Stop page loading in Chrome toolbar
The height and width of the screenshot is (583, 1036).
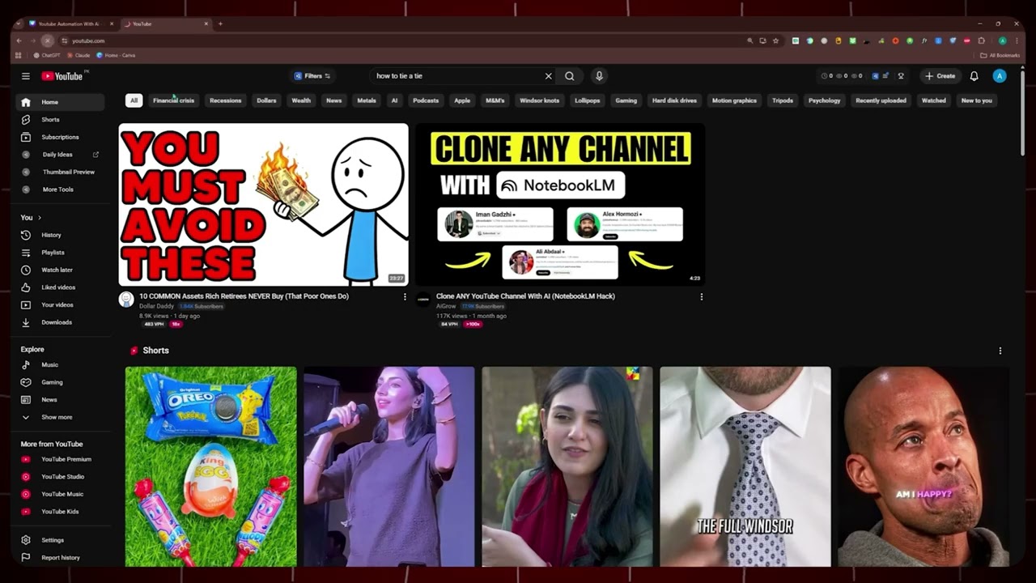coord(47,40)
